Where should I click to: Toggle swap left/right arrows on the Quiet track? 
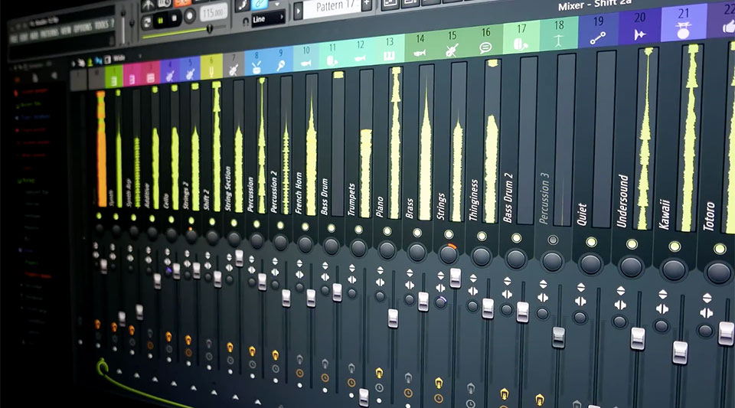point(580,301)
